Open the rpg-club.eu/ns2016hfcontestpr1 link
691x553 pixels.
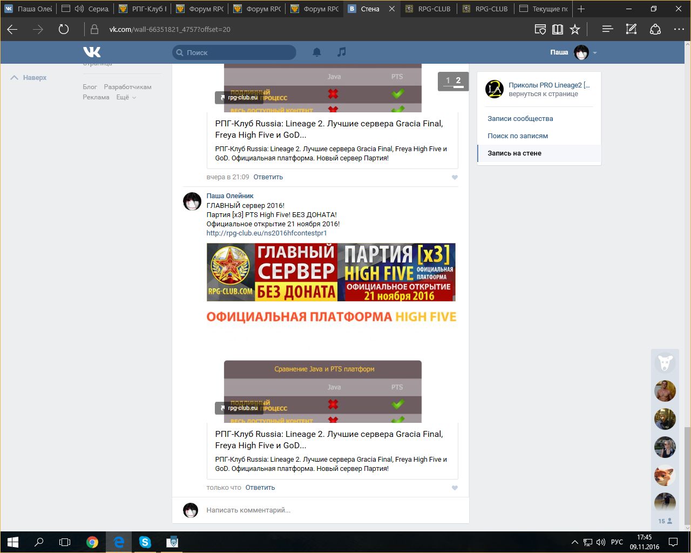[x=267, y=233]
